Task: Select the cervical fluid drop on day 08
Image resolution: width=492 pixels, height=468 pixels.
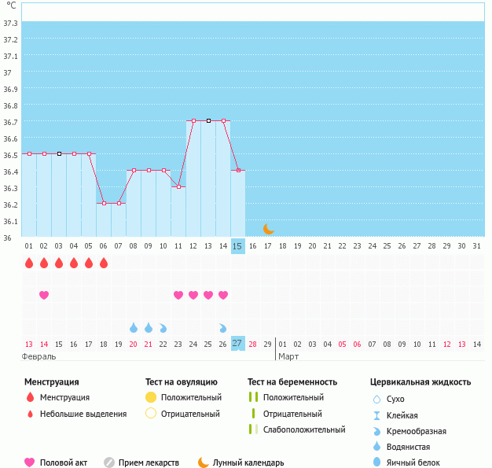Action: tap(134, 327)
